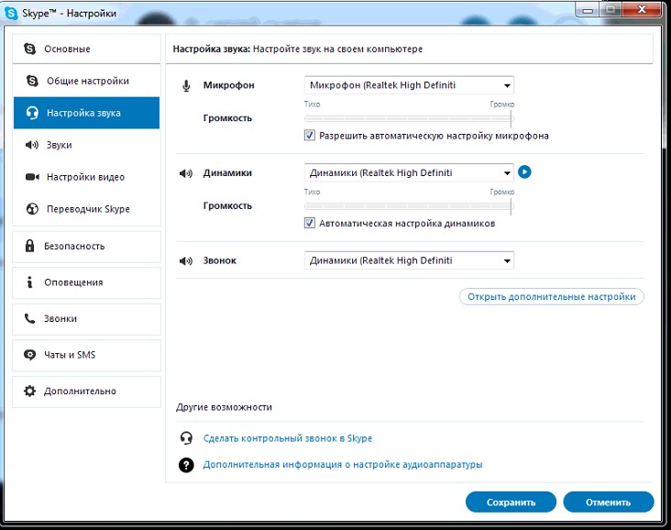Click the Skype icon beside Общие настройки
Viewport: 671px width, 530px height.
coord(32,81)
